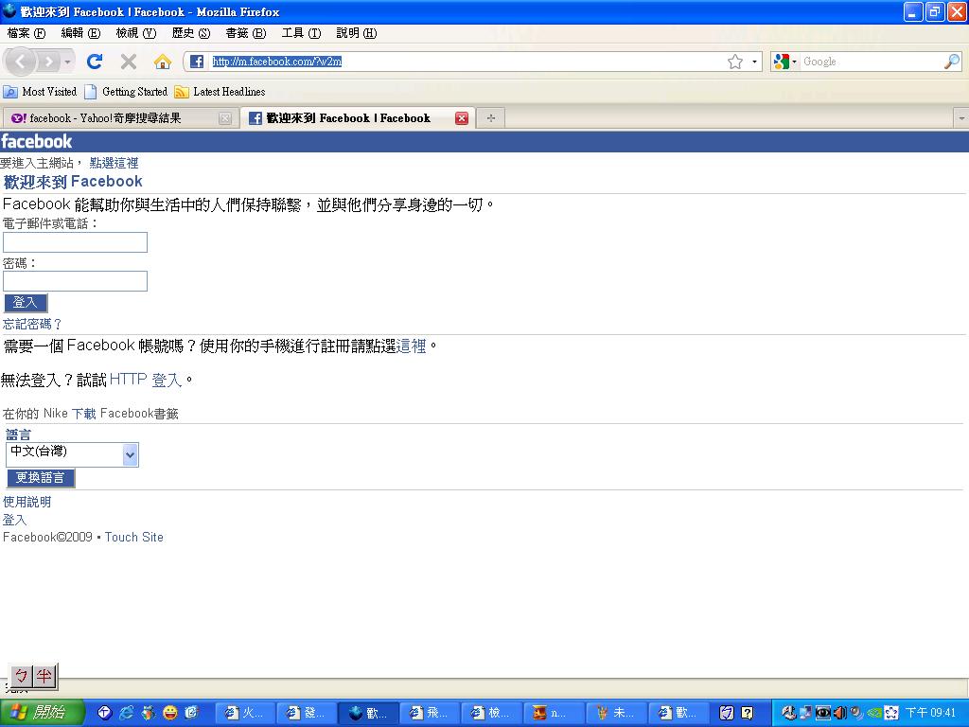Open the address bar history dropdown arrow
Viewport: 969px width, 727px height.
pyautogui.click(x=754, y=62)
